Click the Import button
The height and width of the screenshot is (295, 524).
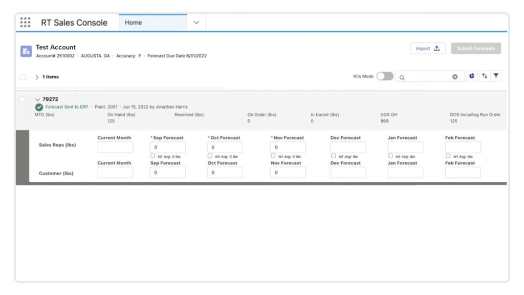[x=427, y=49]
